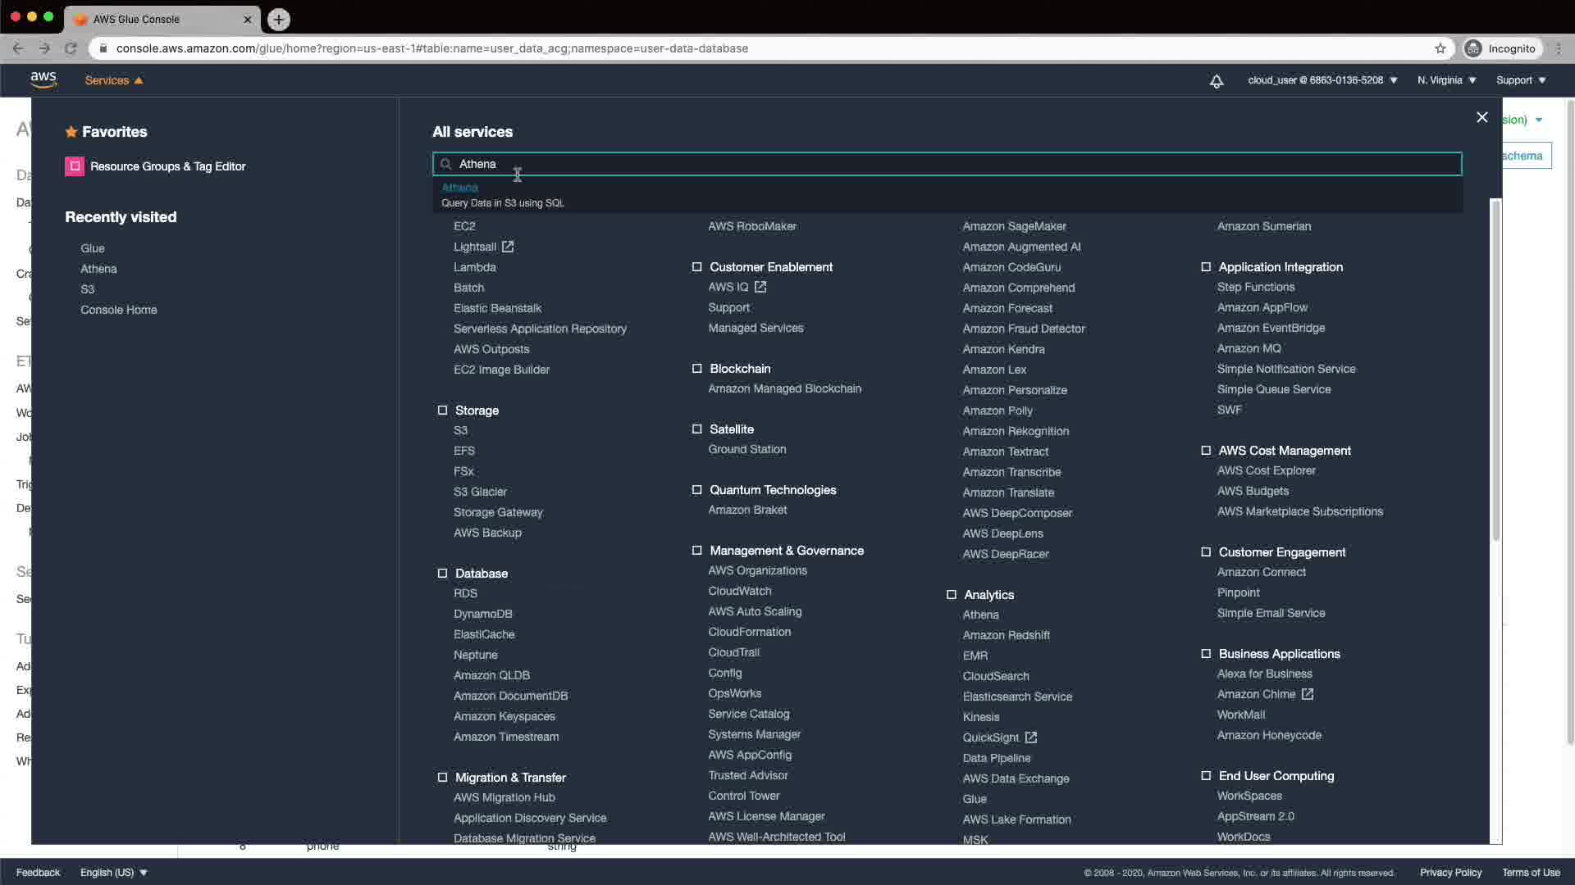
Task: Open Glue from Recently visited
Action: [93, 248]
